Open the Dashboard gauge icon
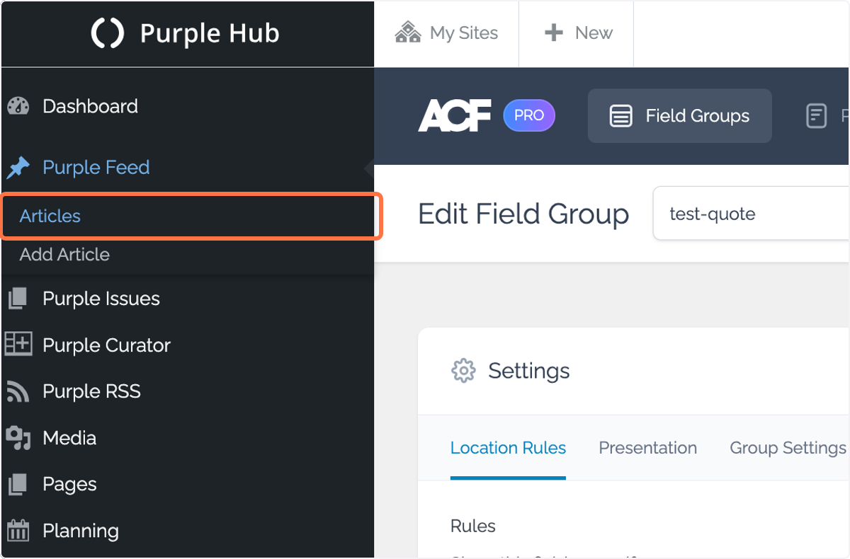Viewport: 850px width, 559px height. [x=18, y=106]
